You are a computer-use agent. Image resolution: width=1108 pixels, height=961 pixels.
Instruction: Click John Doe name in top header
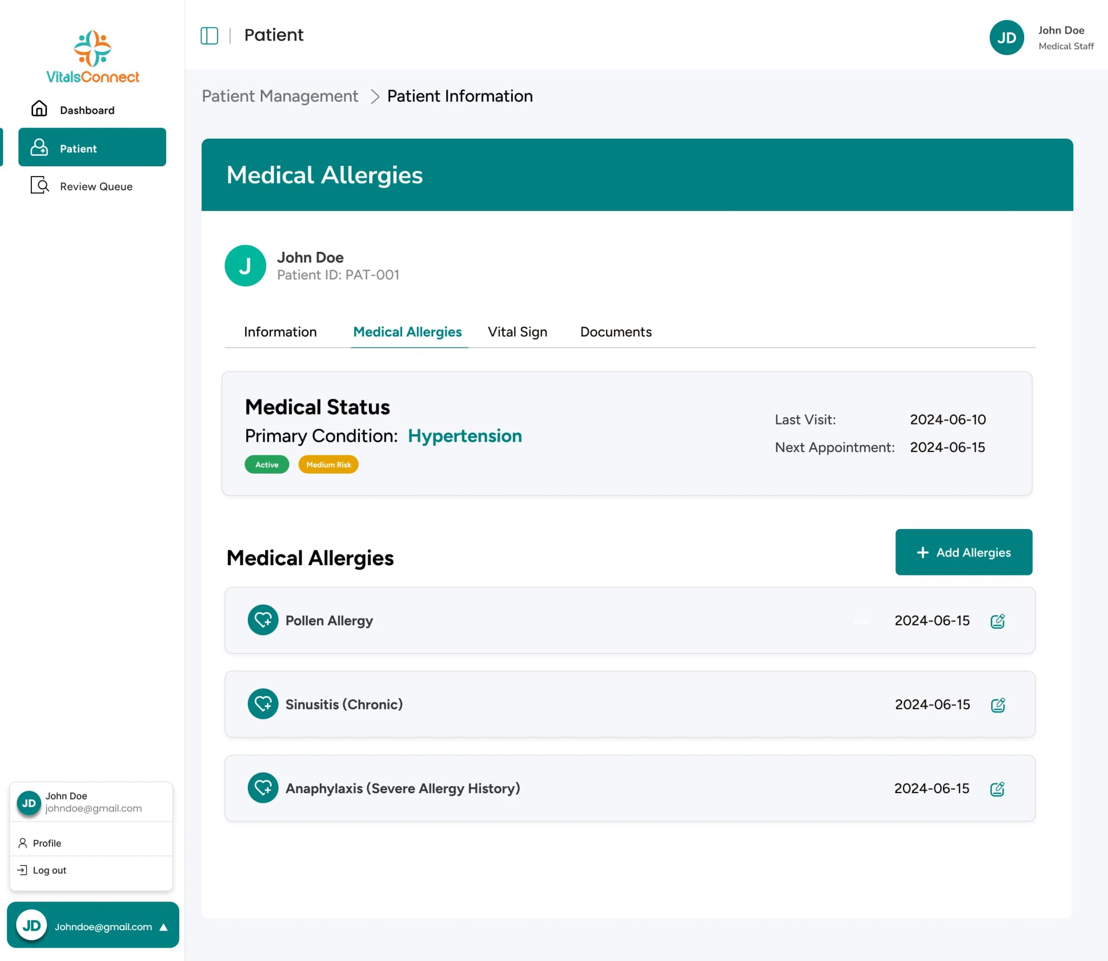(1061, 30)
